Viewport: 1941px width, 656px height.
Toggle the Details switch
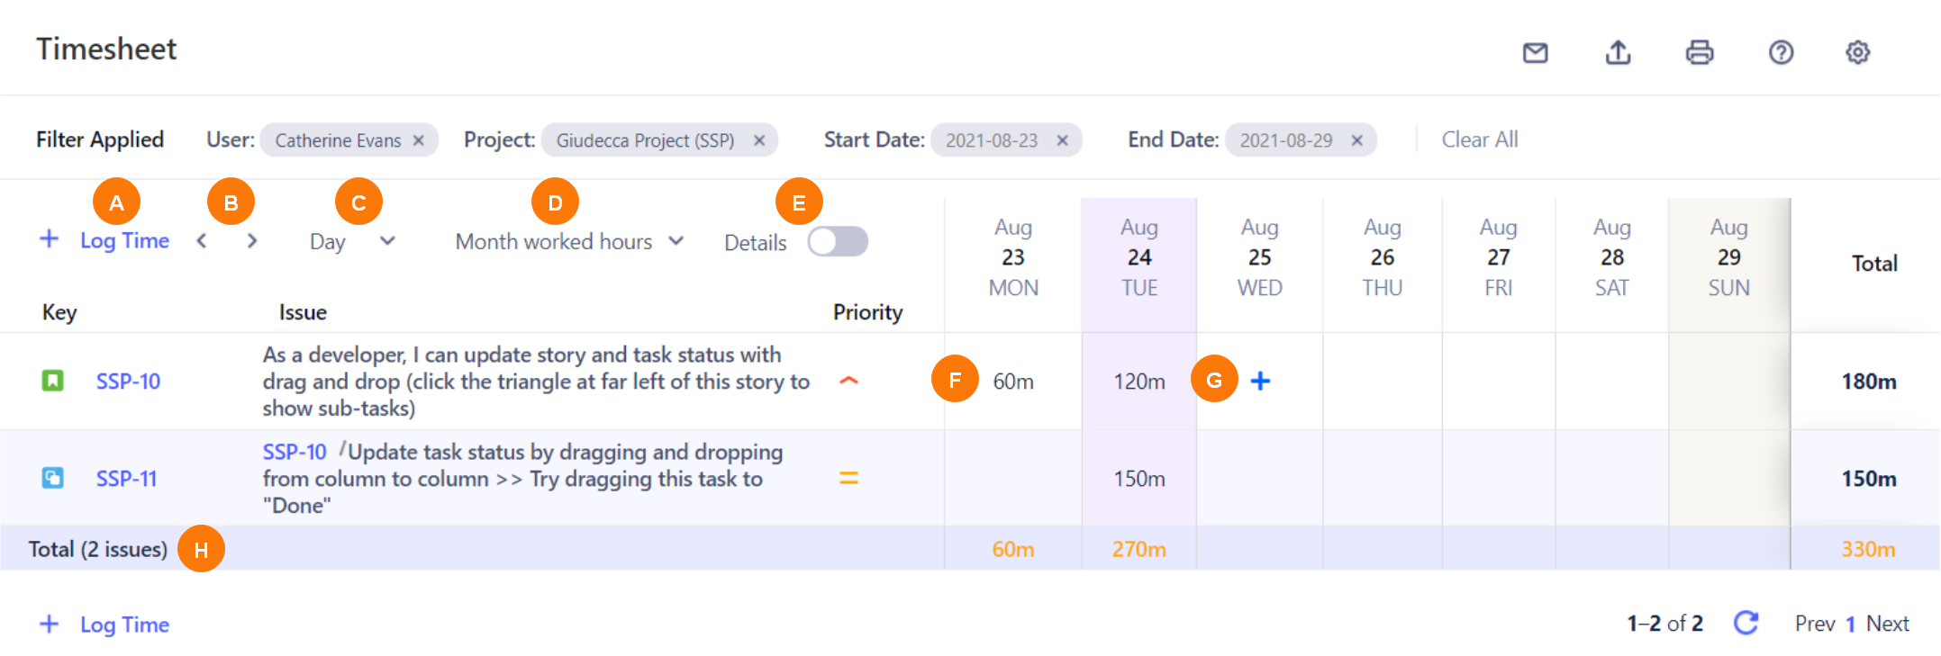coord(837,242)
